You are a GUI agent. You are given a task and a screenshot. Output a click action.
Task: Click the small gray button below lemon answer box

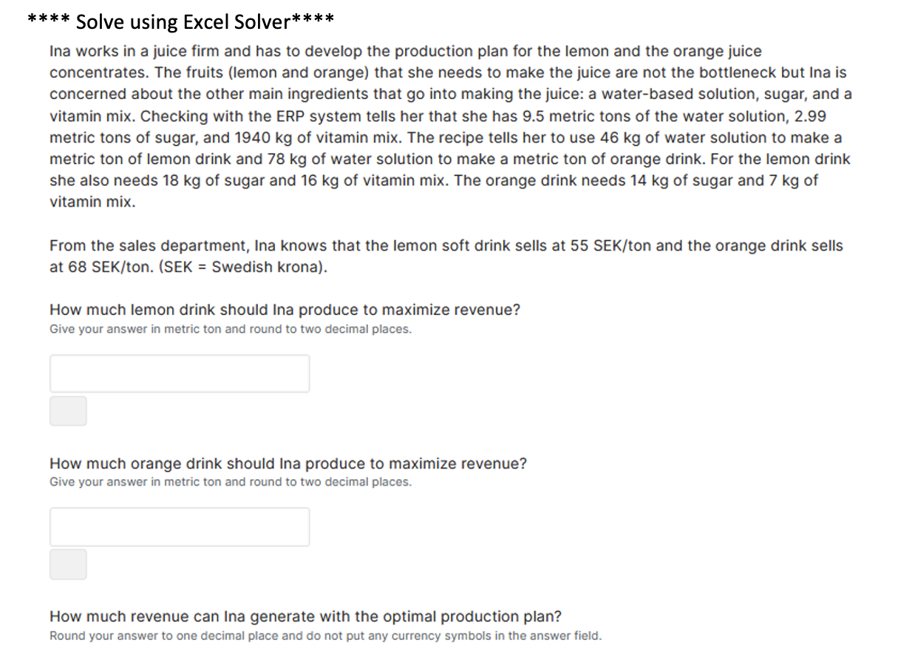pyautogui.click(x=67, y=411)
